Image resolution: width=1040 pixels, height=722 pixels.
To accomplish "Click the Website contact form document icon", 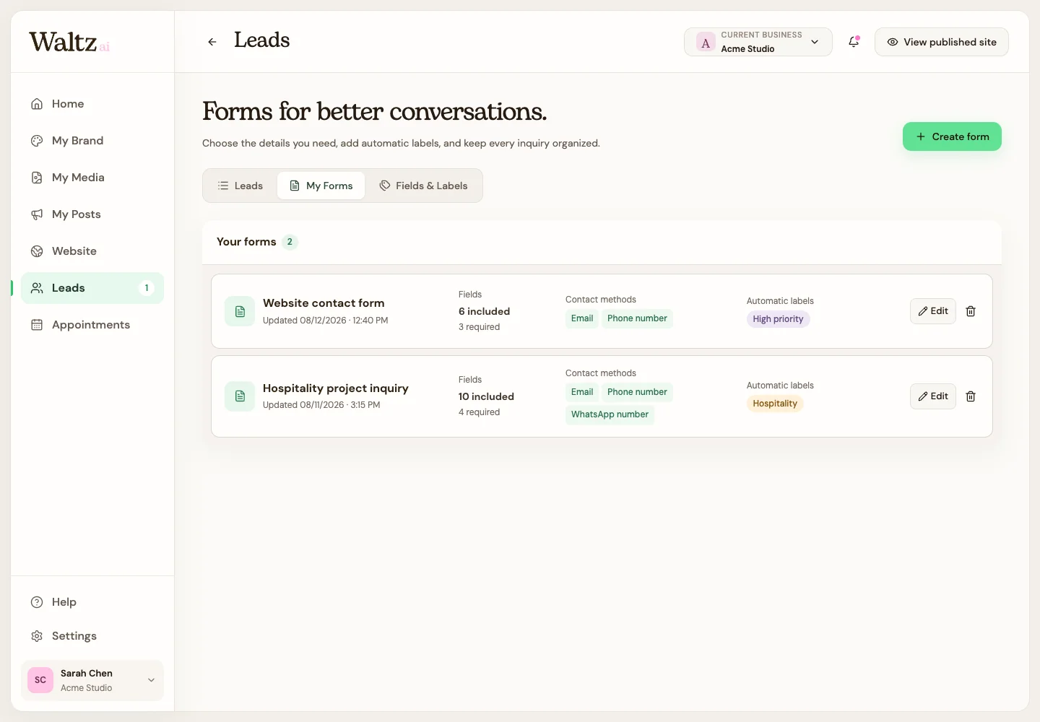I will pyautogui.click(x=240, y=311).
